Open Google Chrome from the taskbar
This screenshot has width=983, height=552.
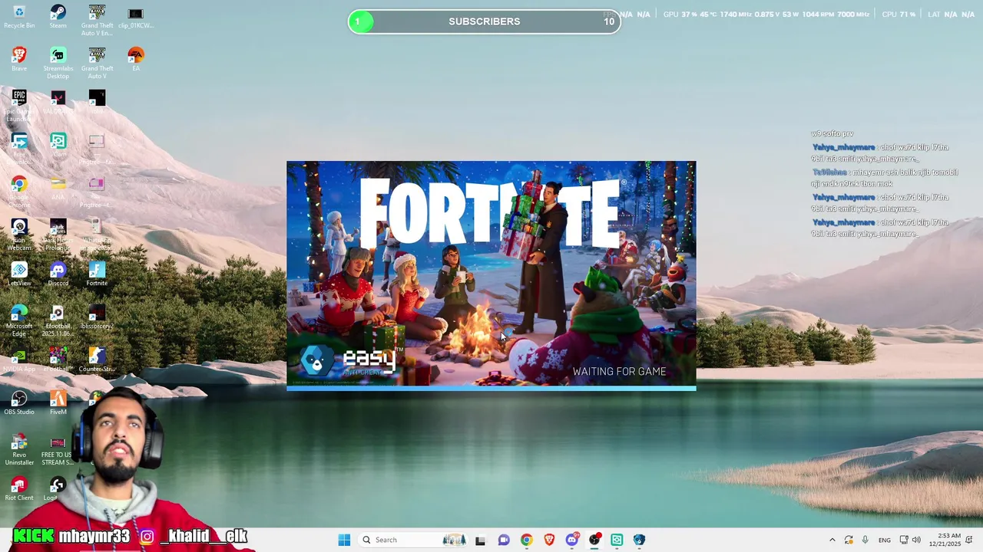(x=526, y=540)
